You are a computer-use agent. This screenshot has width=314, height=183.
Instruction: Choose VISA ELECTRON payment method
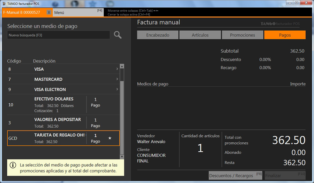[x=63, y=89]
